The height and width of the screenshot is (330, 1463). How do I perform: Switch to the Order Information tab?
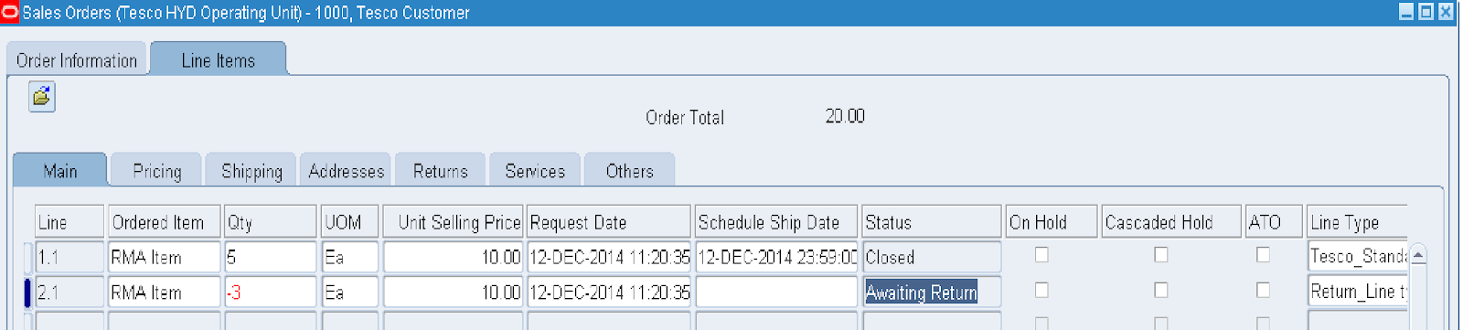point(76,60)
